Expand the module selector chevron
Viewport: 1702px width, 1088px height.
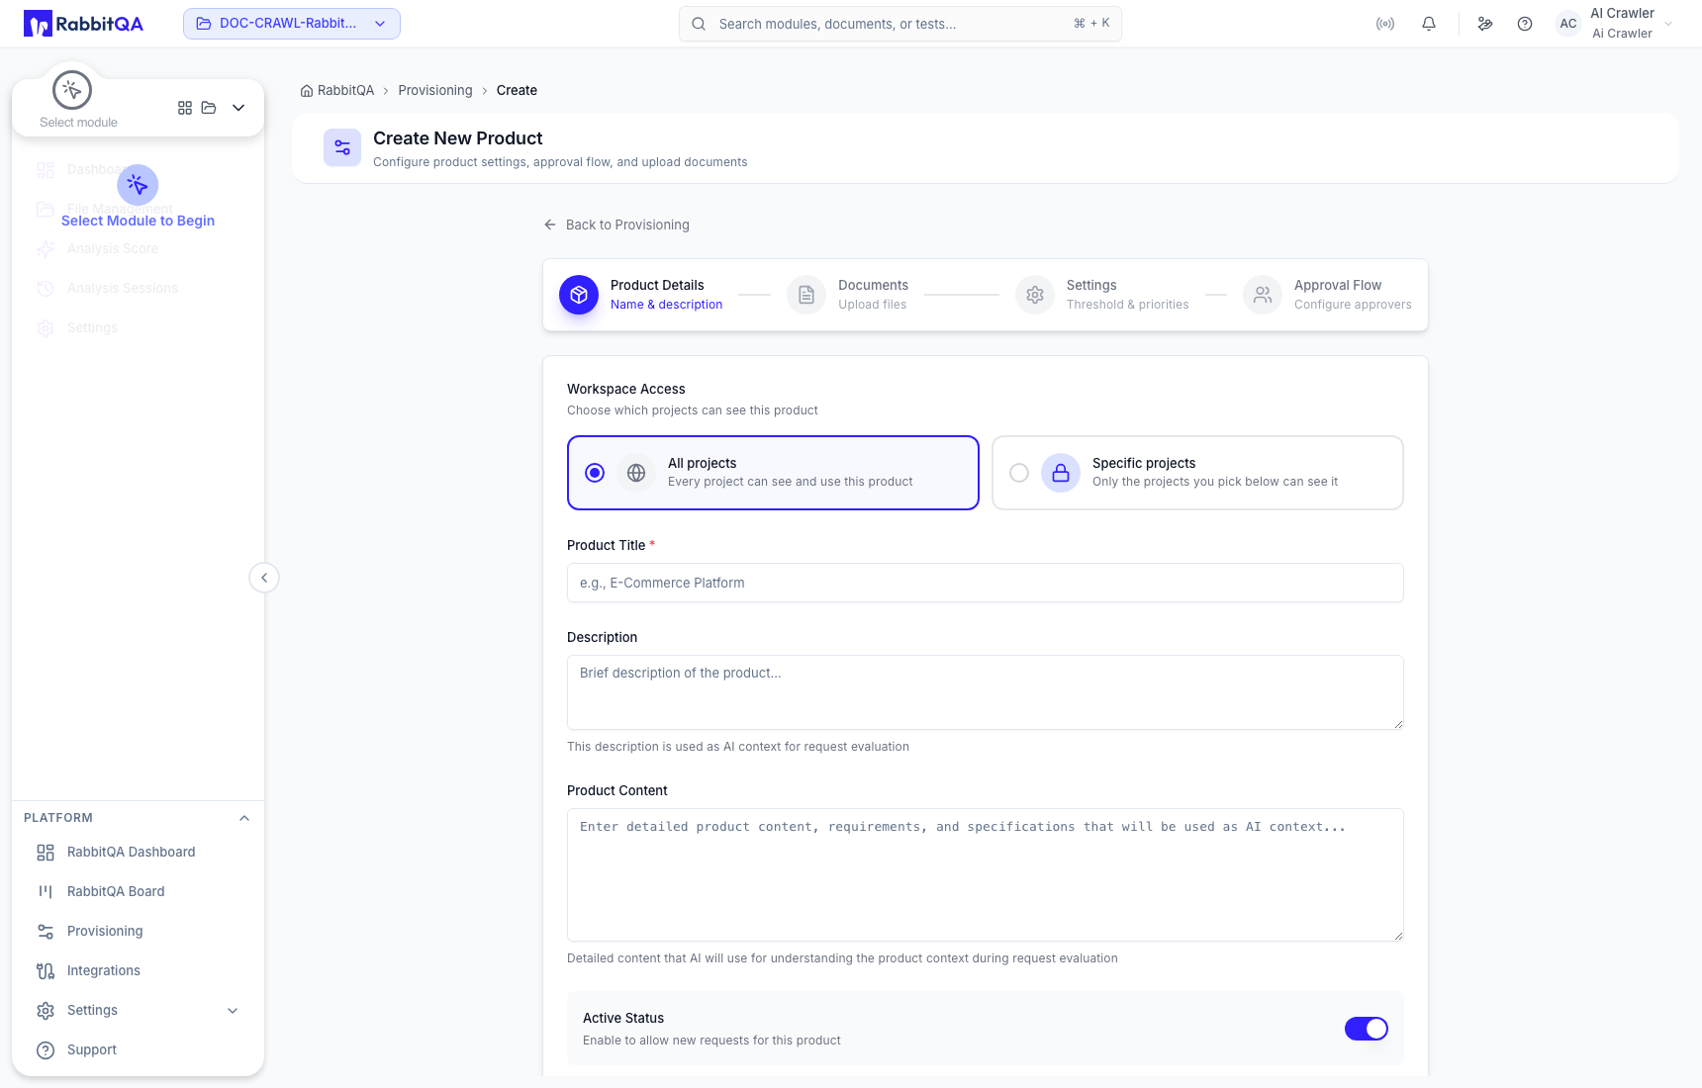coord(238,108)
